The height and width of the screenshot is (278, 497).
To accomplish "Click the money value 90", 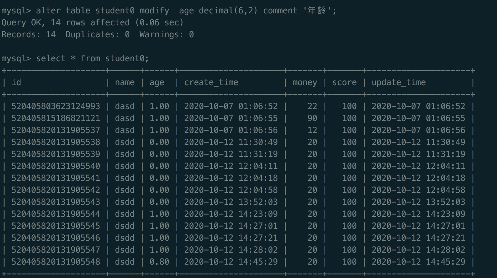I will coord(312,118).
